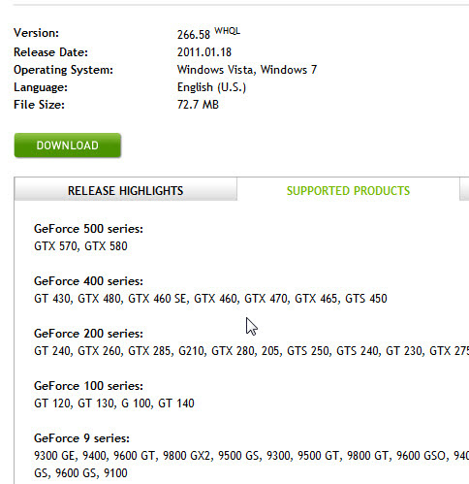Click the GT 120, GT 130 product line
This screenshot has height=484, width=469.
[114, 403]
